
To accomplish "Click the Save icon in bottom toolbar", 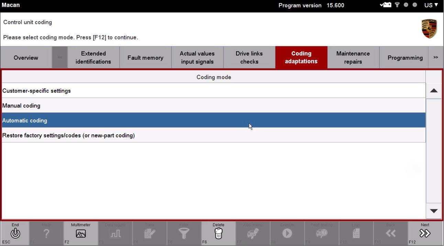I will point(149,233).
